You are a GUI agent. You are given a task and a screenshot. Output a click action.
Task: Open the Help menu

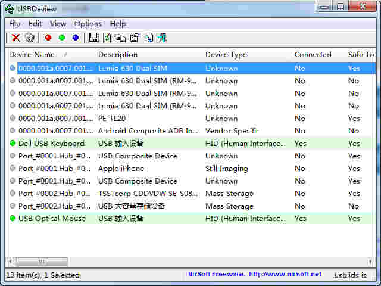click(118, 24)
